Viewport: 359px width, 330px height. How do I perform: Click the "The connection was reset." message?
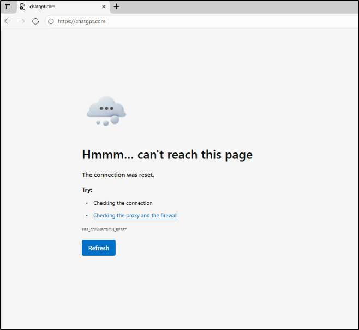click(x=118, y=175)
